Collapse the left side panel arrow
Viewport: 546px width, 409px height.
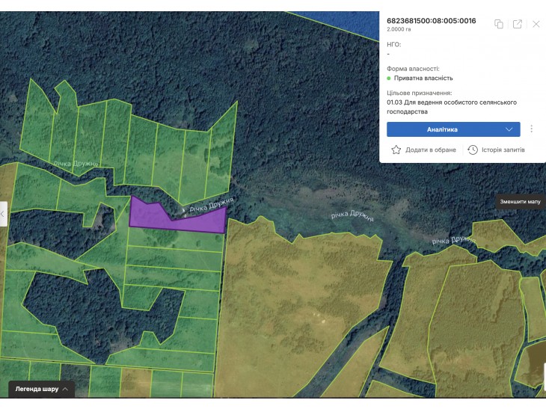[3, 214]
